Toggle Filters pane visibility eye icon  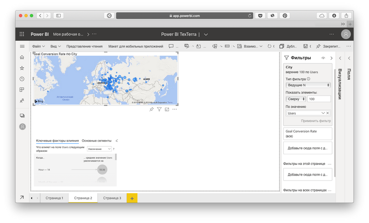[x=323, y=58]
